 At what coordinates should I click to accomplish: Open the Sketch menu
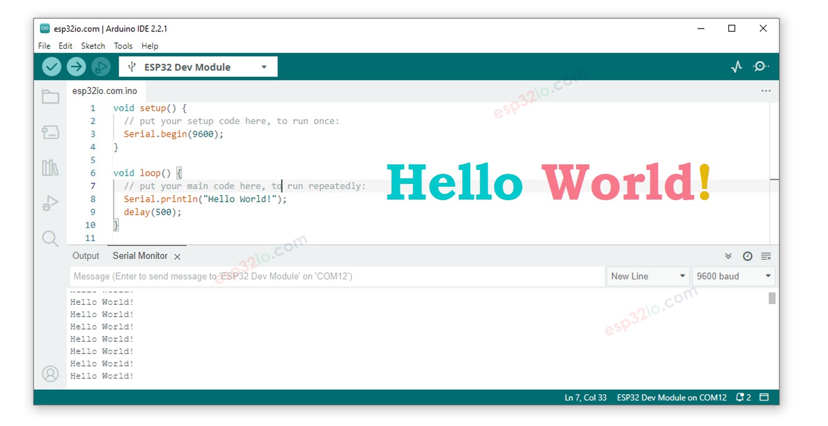tap(93, 46)
